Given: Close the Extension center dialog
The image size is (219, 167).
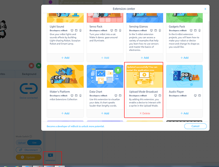Looking at the screenshot, I should pos(205,9).
